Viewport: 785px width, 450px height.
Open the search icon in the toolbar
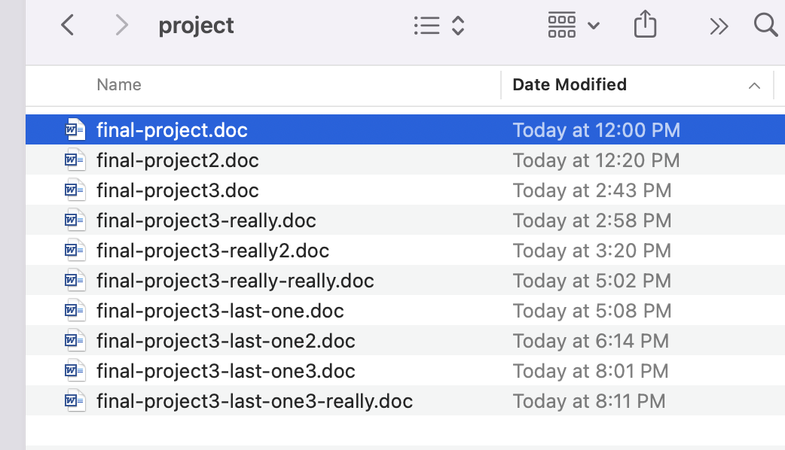click(x=765, y=25)
